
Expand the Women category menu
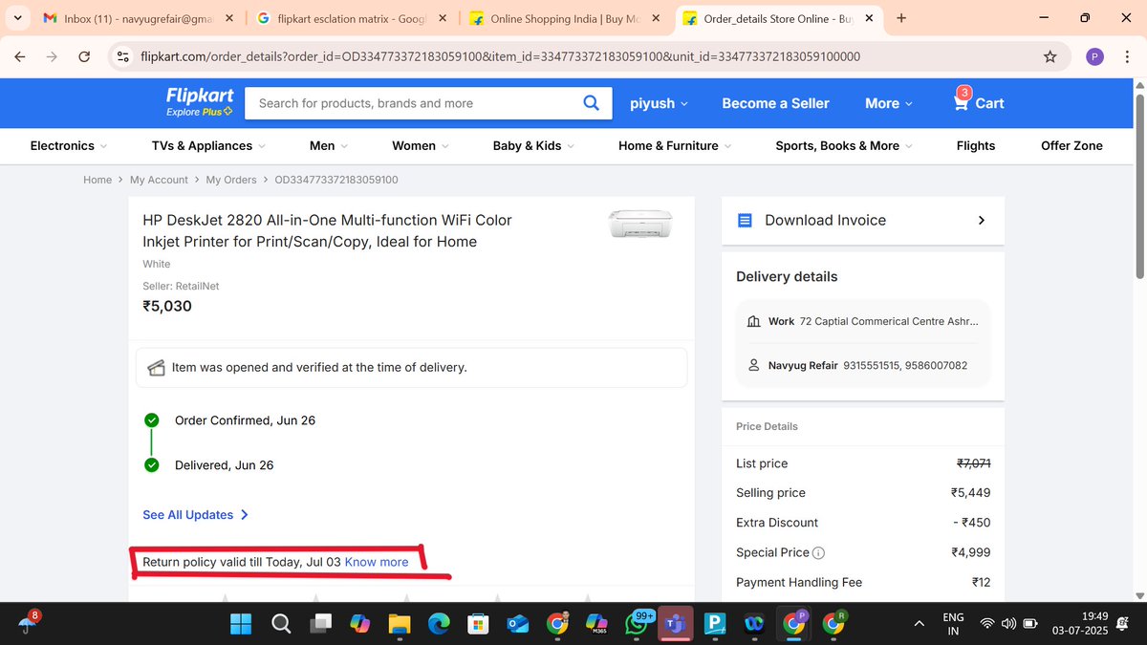click(x=421, y=145)
